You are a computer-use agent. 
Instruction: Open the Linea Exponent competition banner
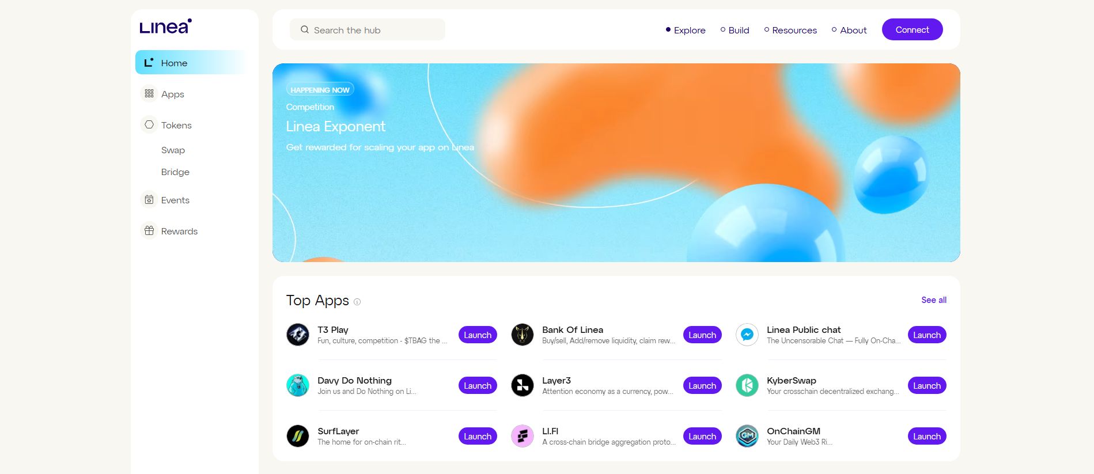(x=616, y=162)
